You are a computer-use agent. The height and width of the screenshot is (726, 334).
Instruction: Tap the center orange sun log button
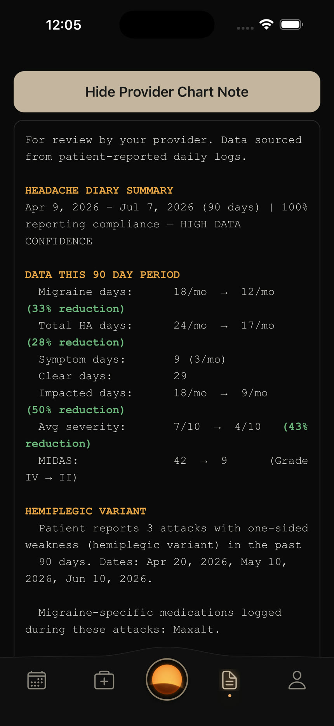click(x=167, y=679)
